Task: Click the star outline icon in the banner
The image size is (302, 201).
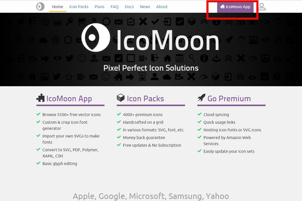Action: click(x=69, y=77)
